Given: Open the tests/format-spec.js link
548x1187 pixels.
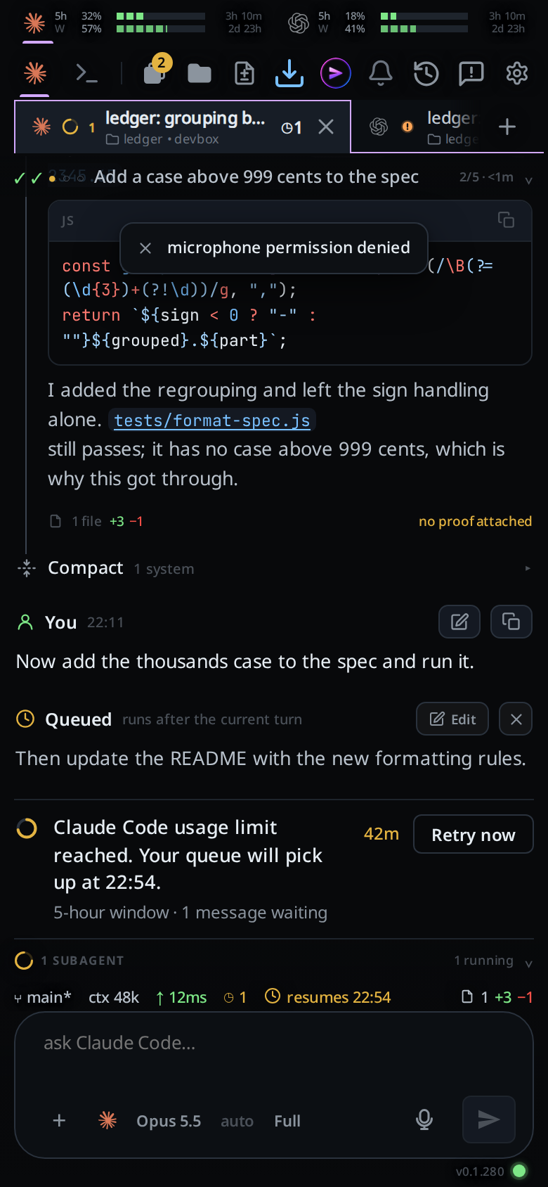Looking at the screenshot, I should coord(212,421).
